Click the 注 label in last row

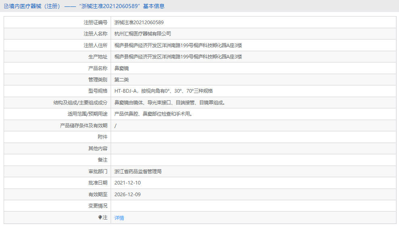tap(105, 218)
